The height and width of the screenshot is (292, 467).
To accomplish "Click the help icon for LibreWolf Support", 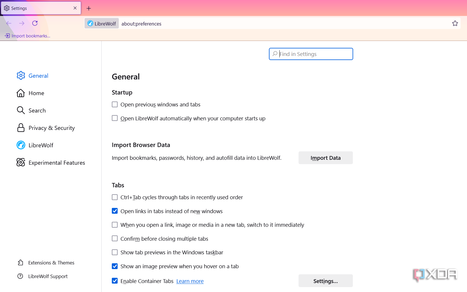I will pyautogui.click(x=20, y=276).
